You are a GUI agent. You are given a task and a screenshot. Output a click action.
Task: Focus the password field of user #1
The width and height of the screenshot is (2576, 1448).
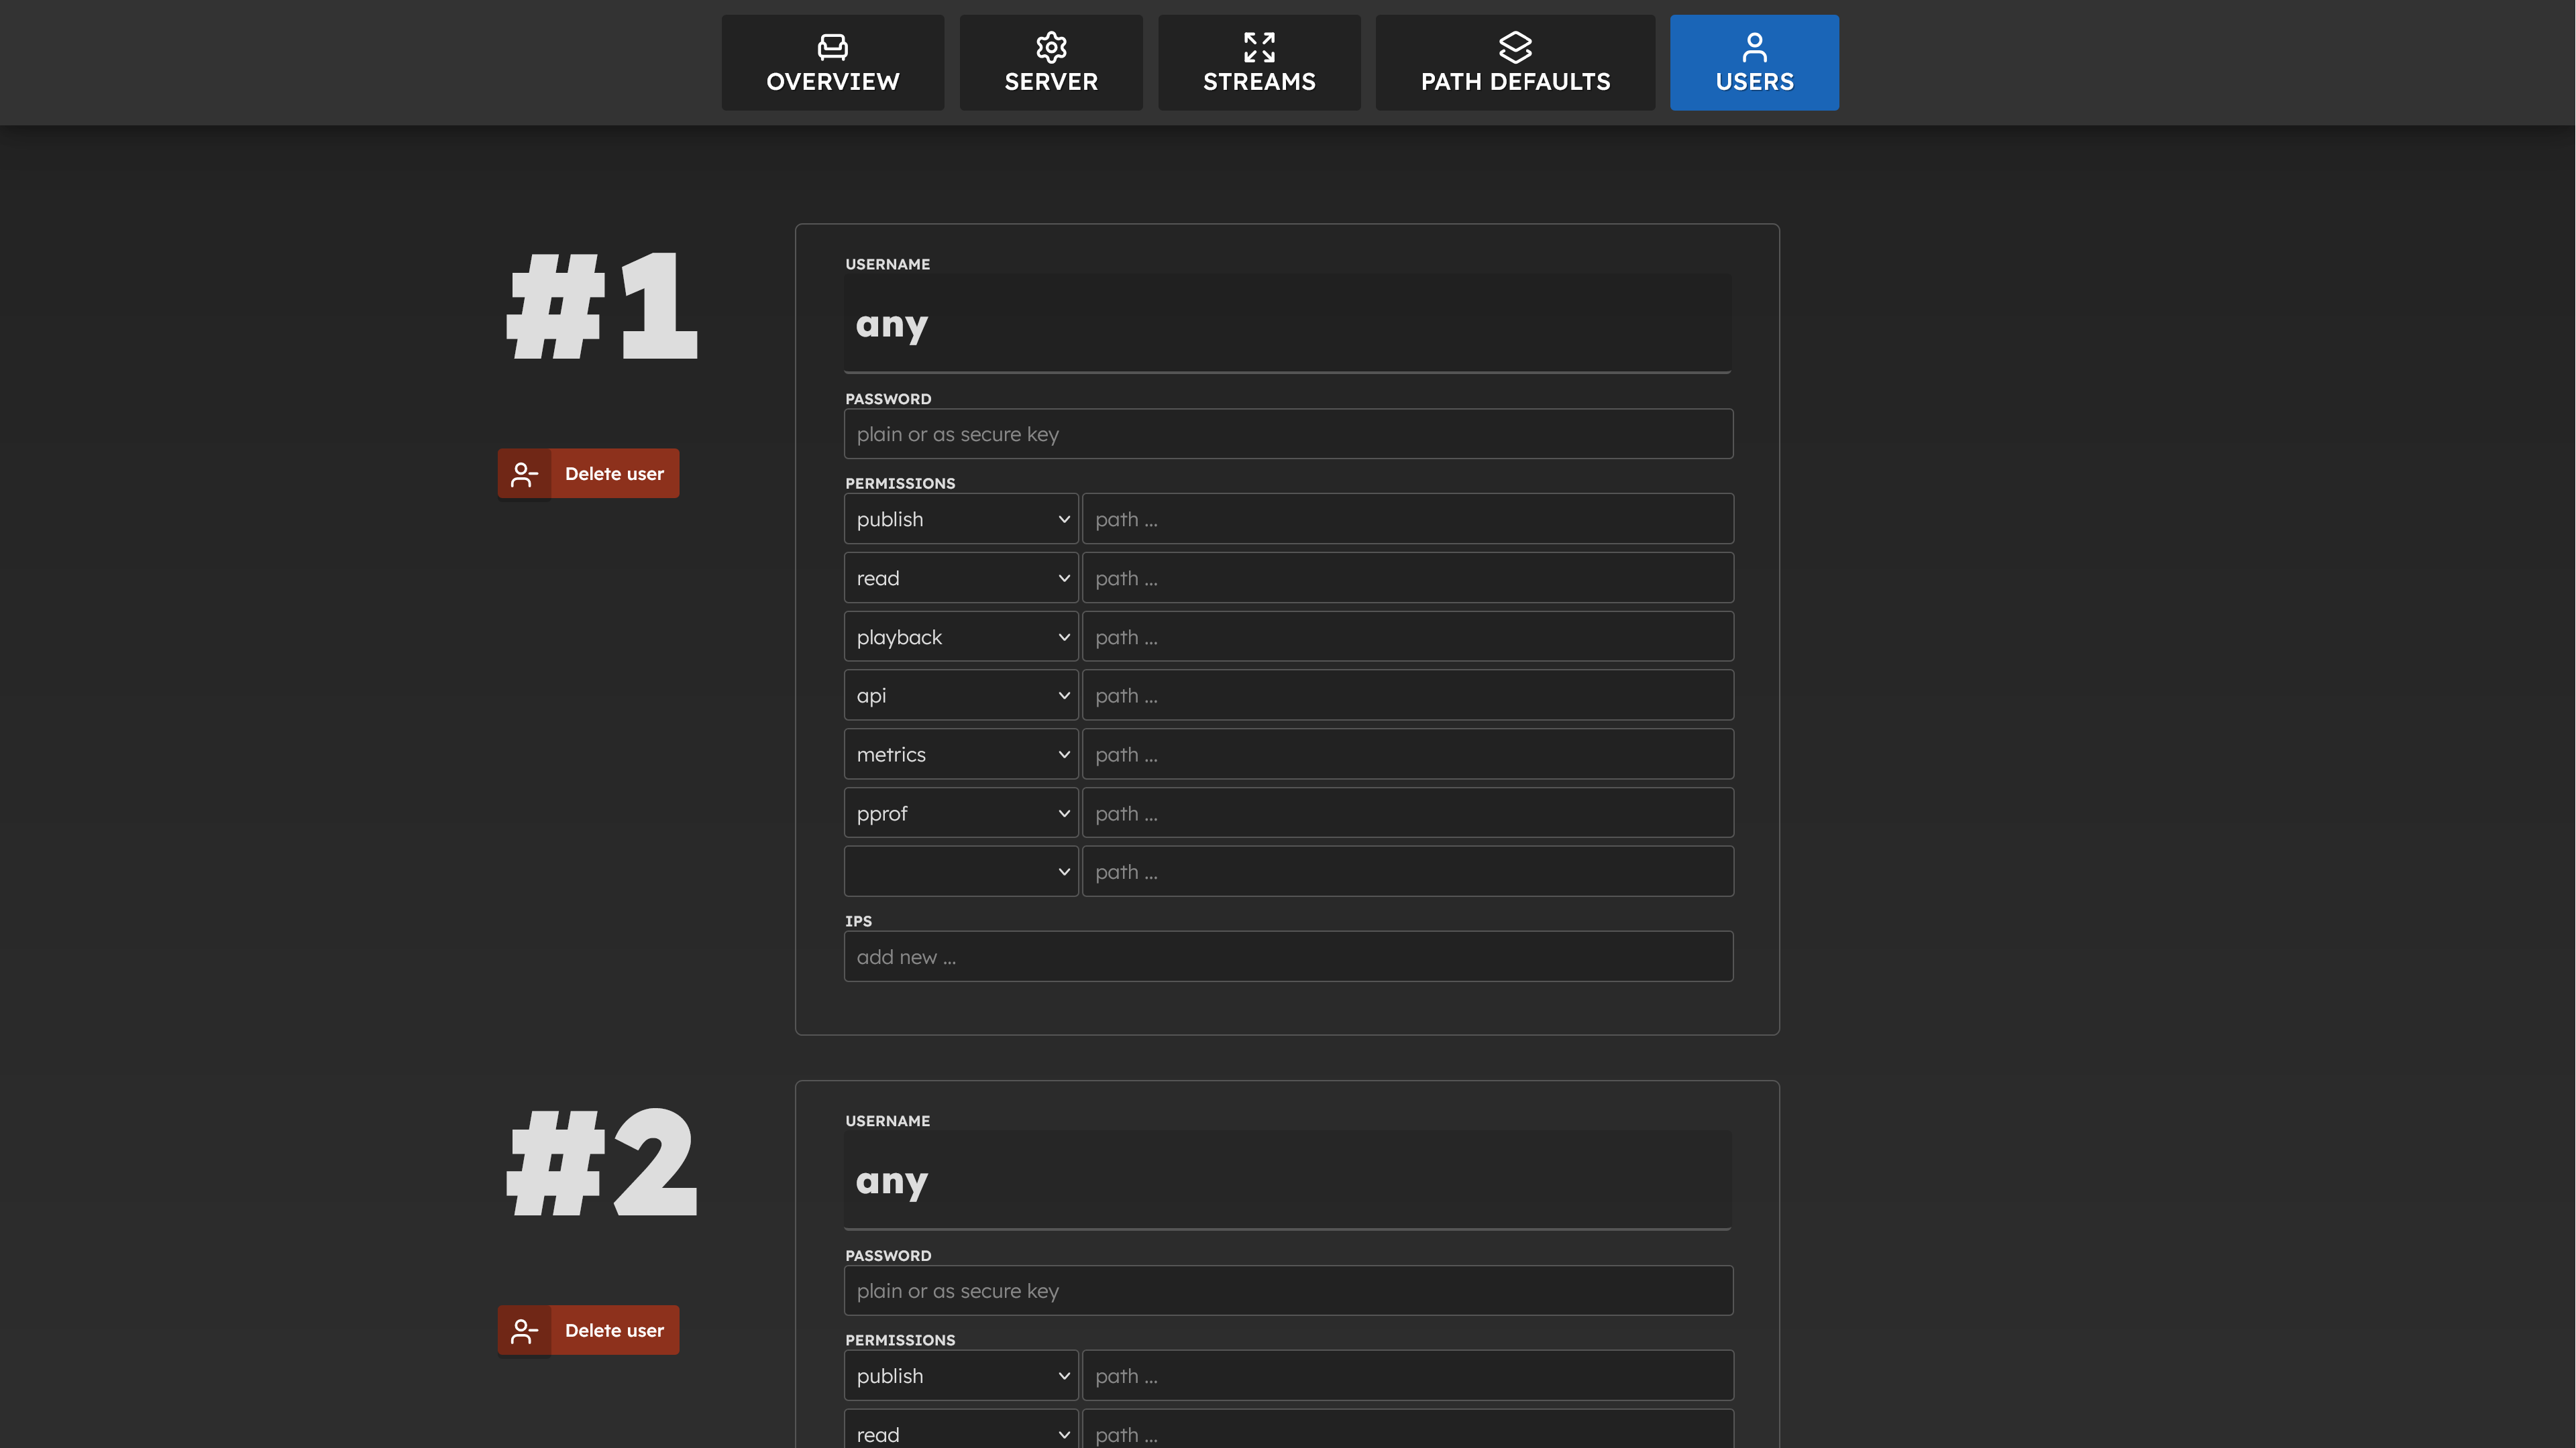[1288, 434]
